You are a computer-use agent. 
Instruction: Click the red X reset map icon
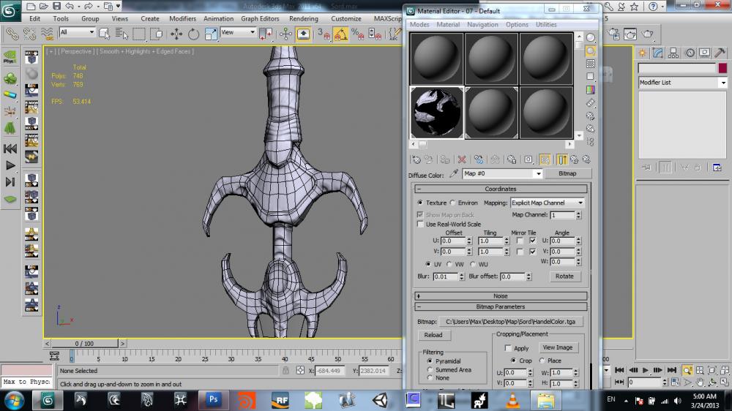pos(461,159)
